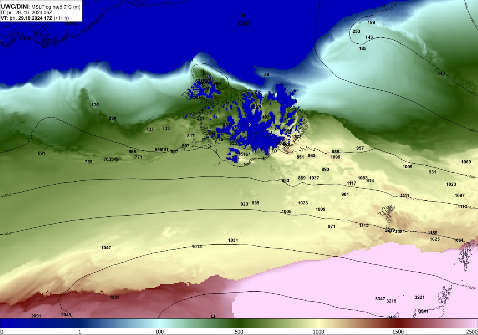Click the height value 733
The width and height of the screenshot is (478, 335).
[166, 128]
